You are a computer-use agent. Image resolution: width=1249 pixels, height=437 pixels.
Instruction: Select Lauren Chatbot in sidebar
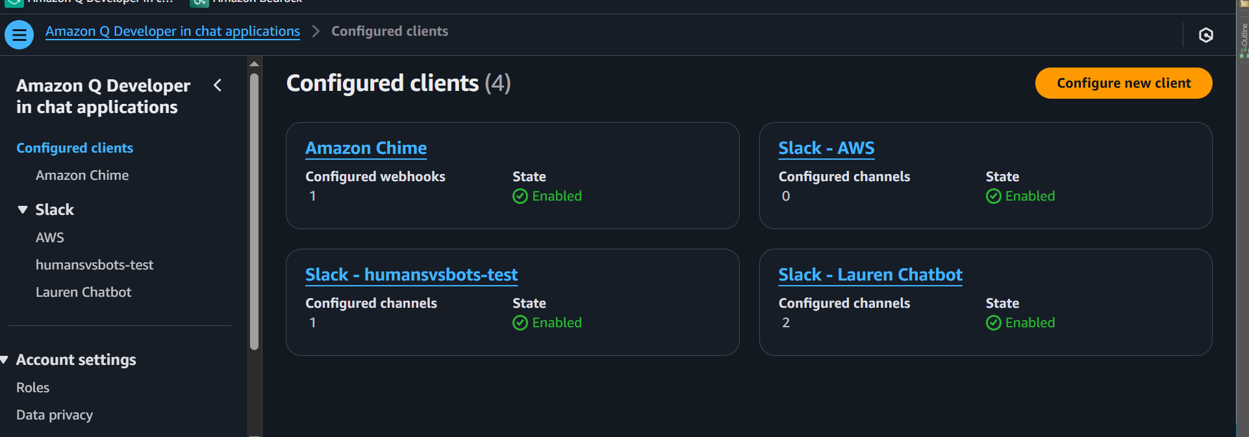(84, 292)
